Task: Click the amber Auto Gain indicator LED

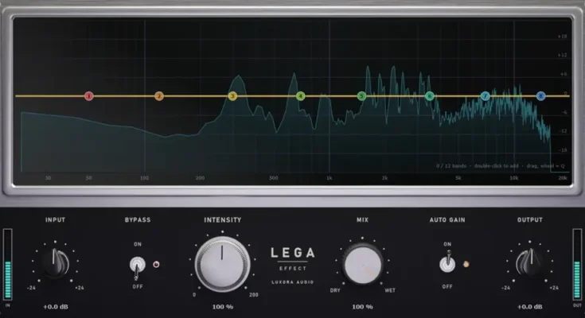Action: click(466, 264)
